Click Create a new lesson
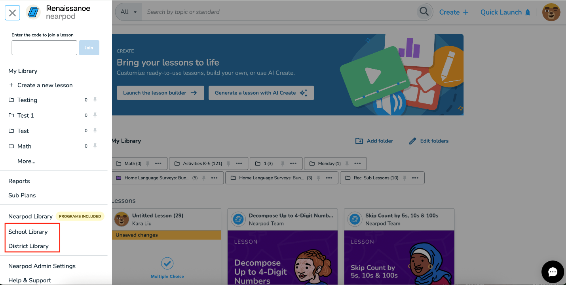This screenshot has height=285, width=566. (x=41, y=85)
